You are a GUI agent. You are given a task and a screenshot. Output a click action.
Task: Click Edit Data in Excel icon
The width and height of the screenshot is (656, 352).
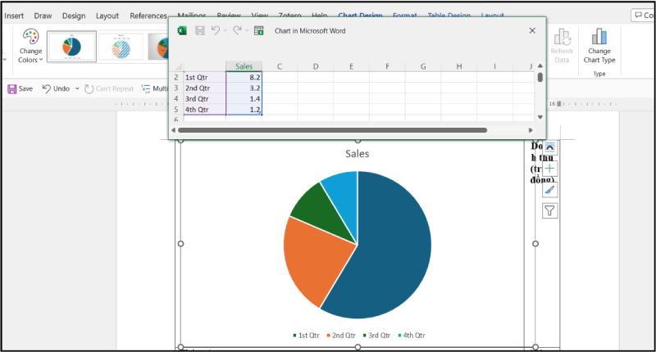(259, 30)
